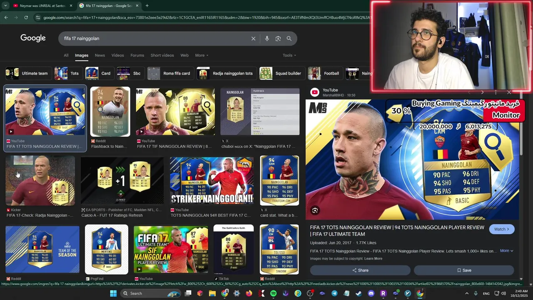Open a new browser tab
This screenshot has height=300, width=533.
click(147, 5)
